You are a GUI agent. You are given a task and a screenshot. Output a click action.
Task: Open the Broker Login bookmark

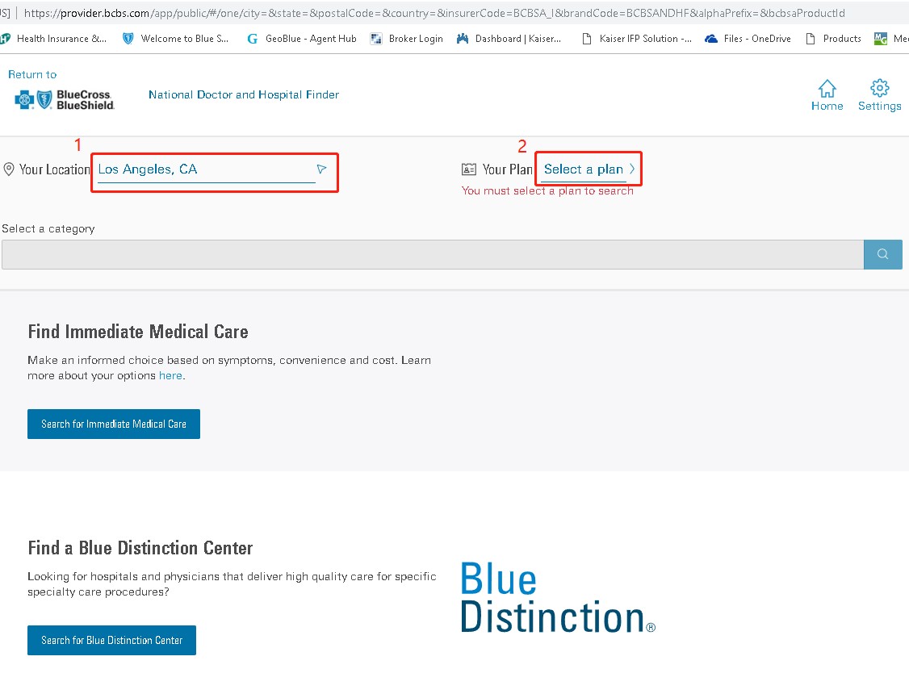[x=406, y=39]
